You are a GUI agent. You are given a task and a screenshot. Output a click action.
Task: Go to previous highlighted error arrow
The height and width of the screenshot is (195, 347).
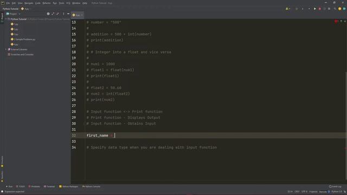tap(341, 21)
